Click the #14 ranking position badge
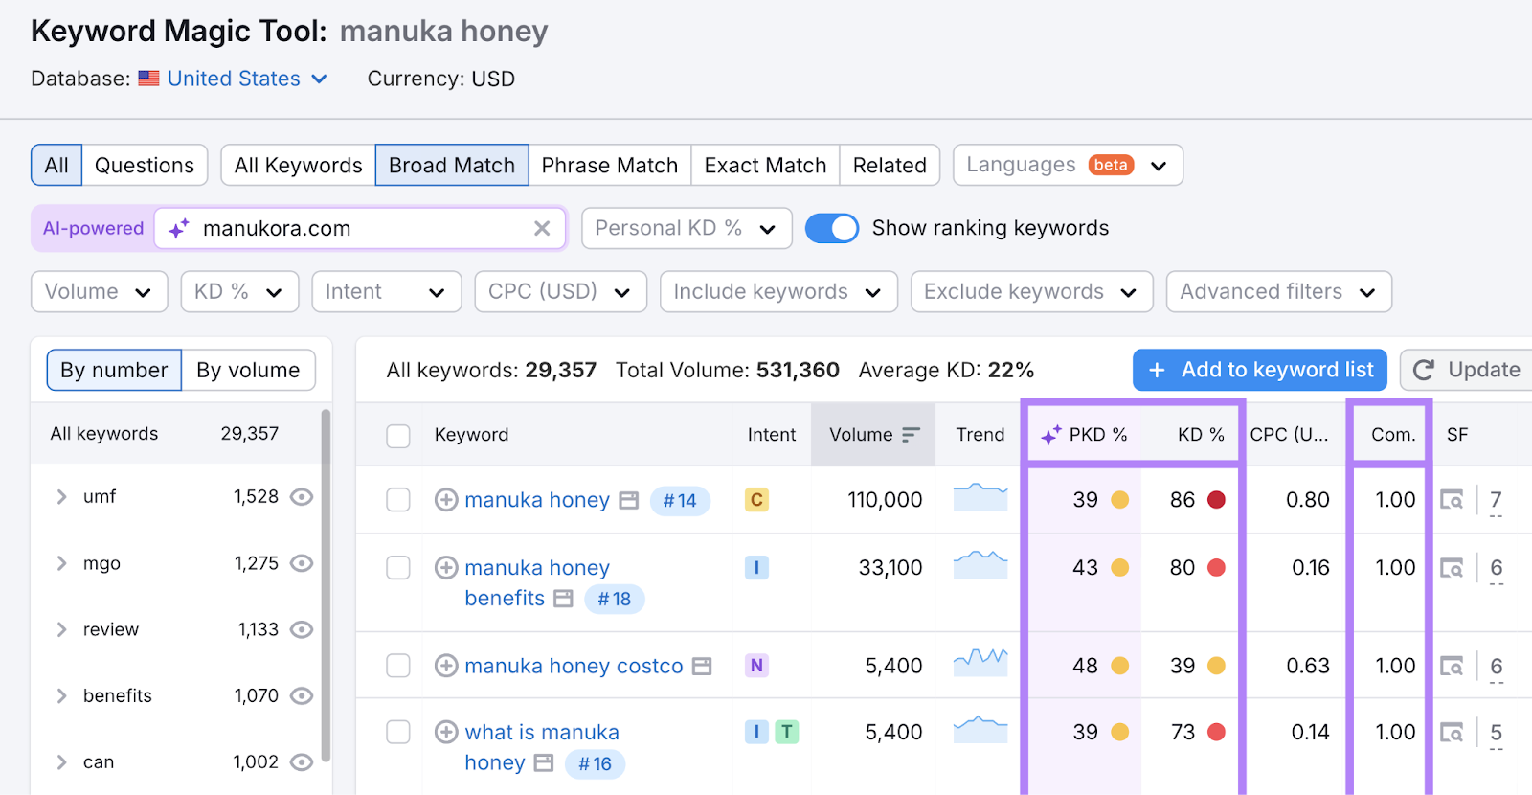The width and height of the screenshot is (1532, 795). click(680, 500)
